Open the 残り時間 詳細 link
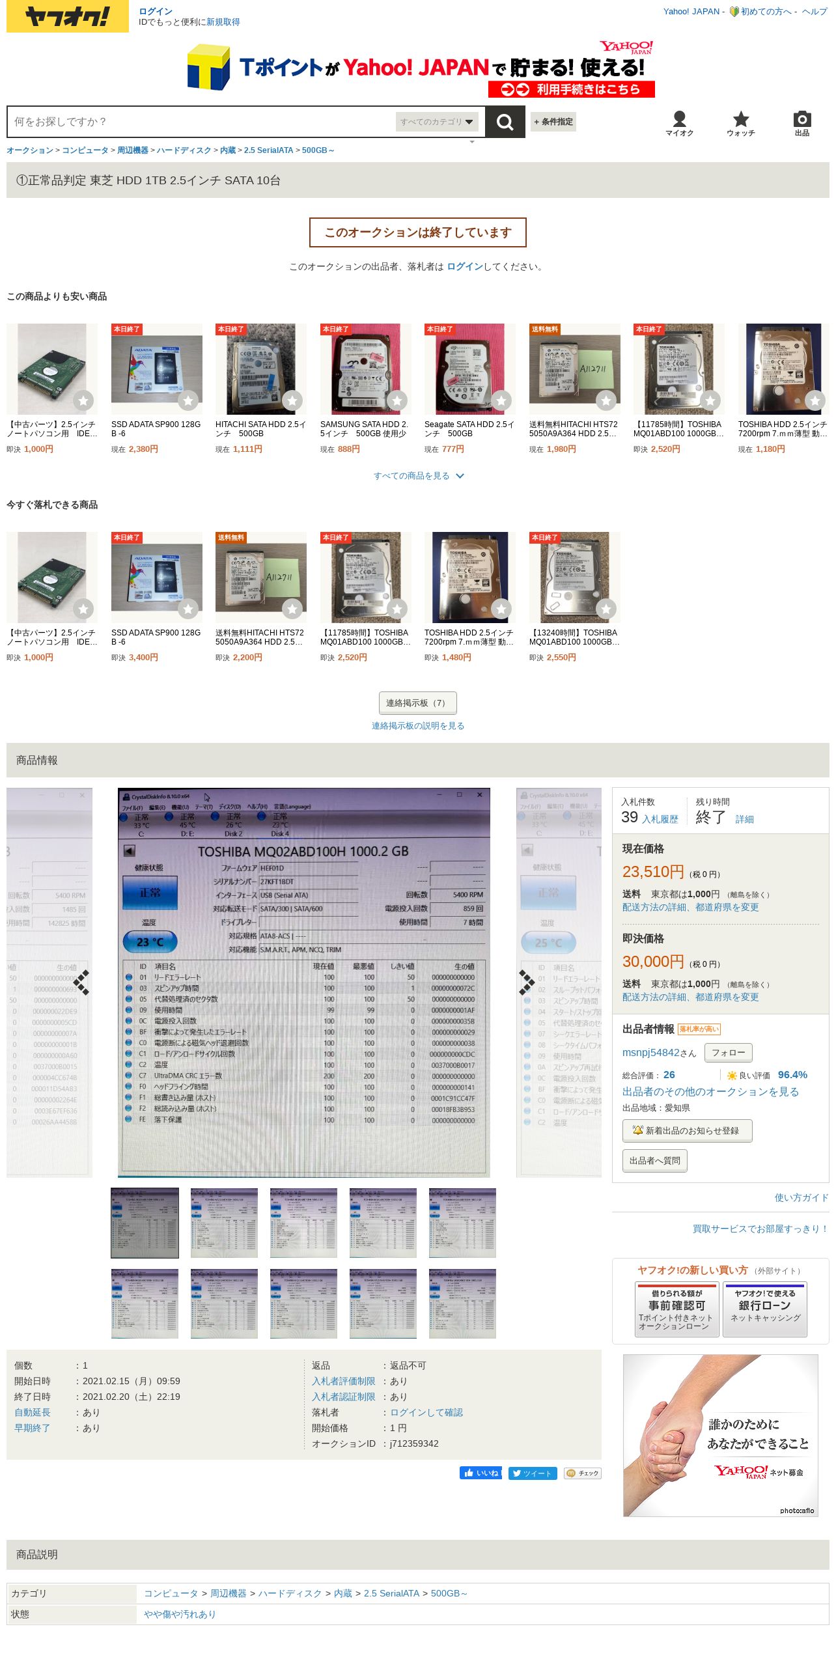The width and height of the screenshot is (836, 1672). pos(745,819)
